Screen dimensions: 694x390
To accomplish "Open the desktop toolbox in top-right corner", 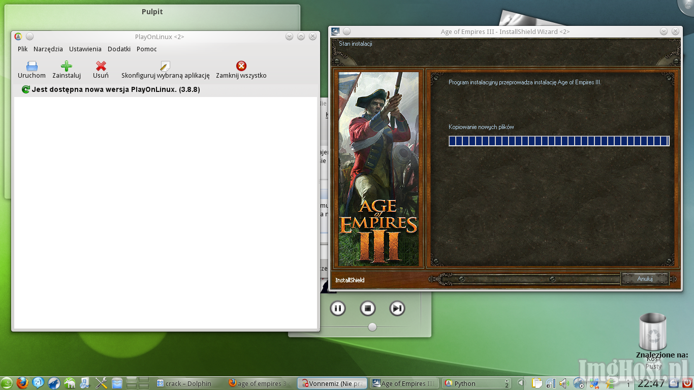I will (x=688, y=5).
